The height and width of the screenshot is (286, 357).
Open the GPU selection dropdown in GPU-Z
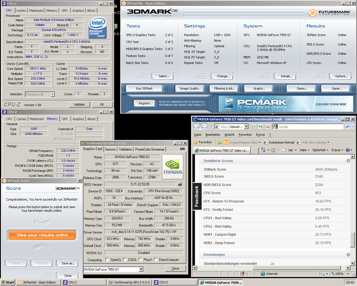pyautogui.click(x=141, y=269)
